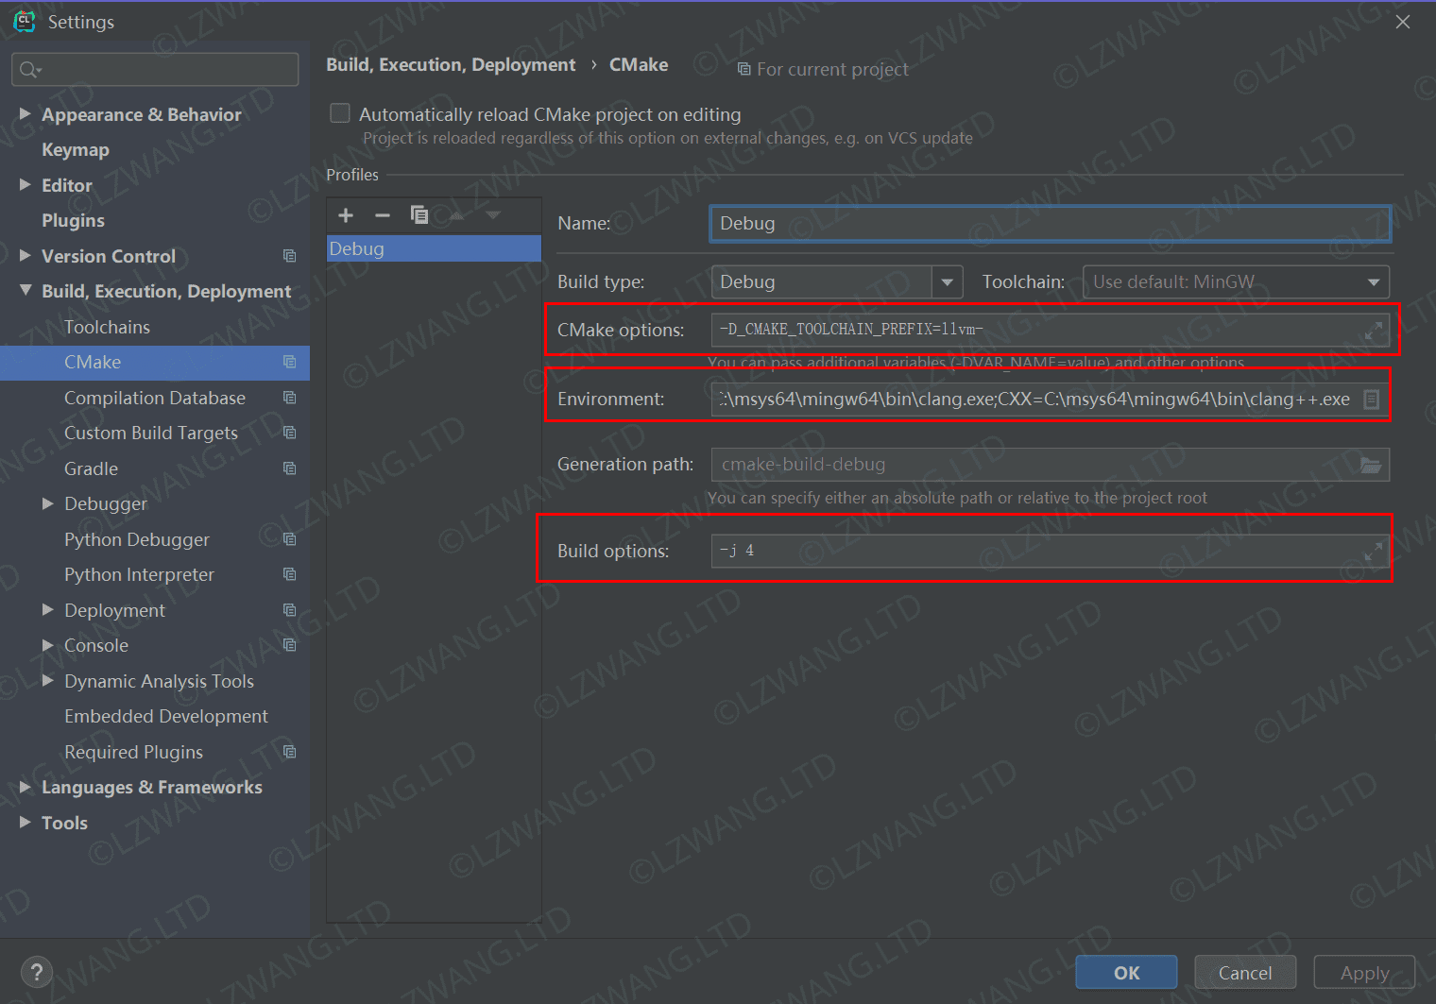This screenshot has width=1436, height=1004.
Task: Focus the settings search field
Action: (x=155, y=70)
